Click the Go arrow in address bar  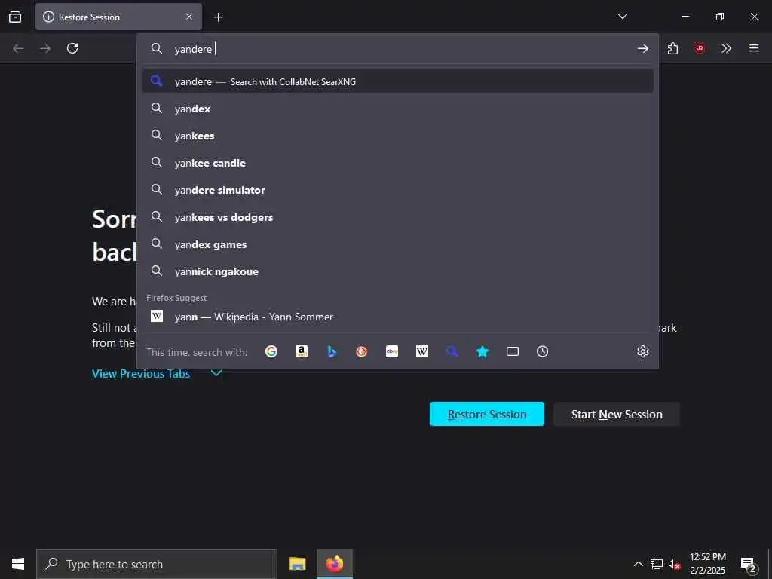[642, 48]
